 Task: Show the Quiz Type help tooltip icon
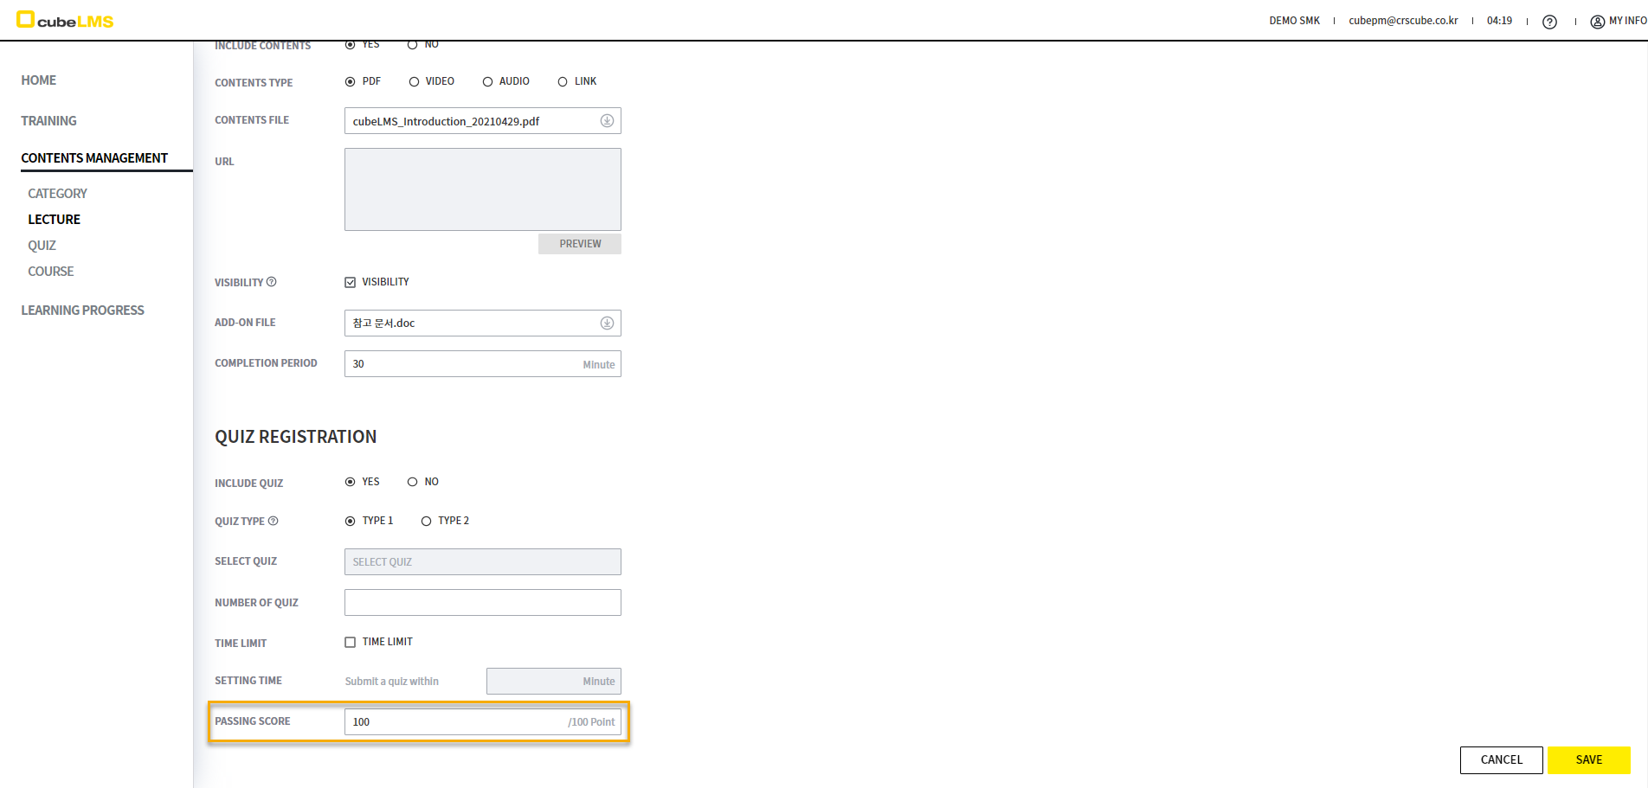pyautogui.click(x=274, y=521)
